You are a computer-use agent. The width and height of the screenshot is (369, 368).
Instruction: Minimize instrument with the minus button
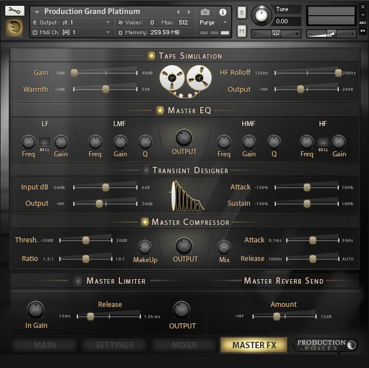(363, 15)
